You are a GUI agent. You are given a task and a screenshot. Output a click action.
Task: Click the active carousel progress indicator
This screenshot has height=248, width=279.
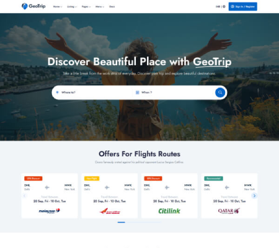[x=122, y=223]
